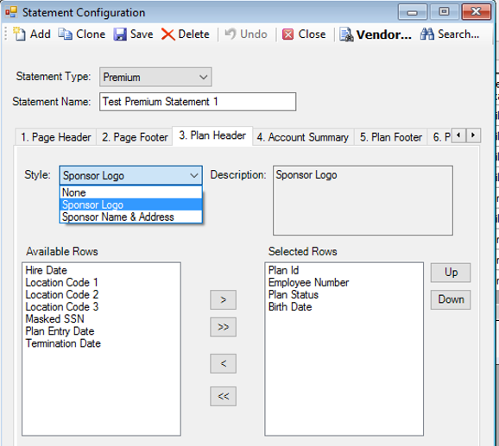499x446 pixels.
Task: Switch to the Account Summary tab
Action: point(303,137)
